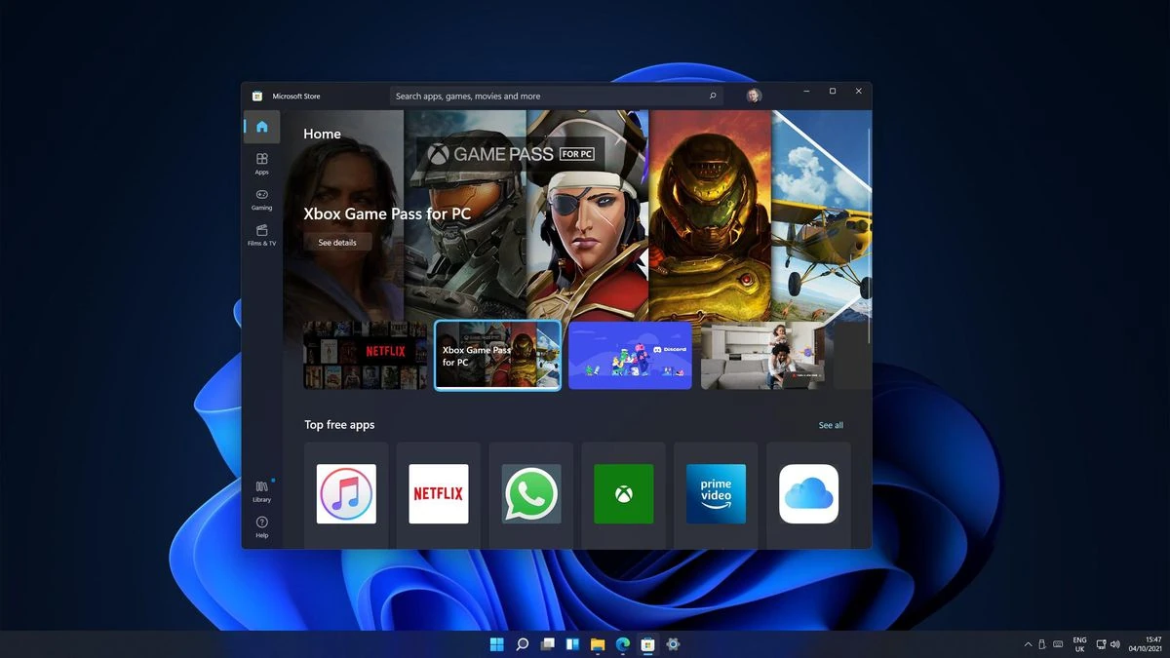Open Prime Video from Top free apps

pyautogui.click(x=716, y=493)
